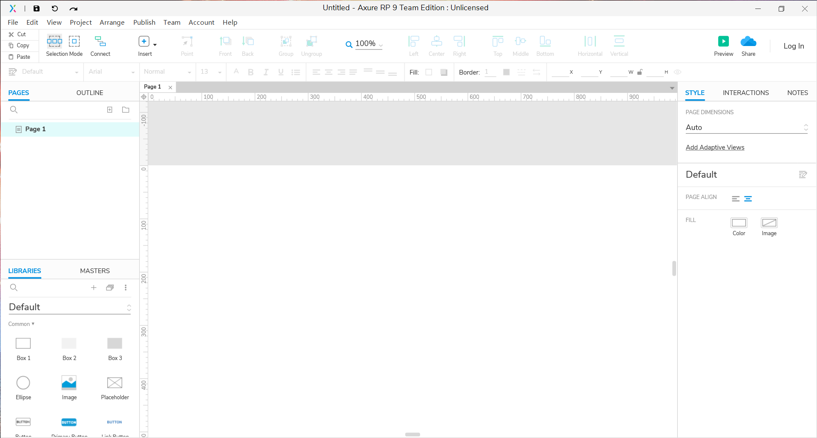
Task: Toggle the Selection Mode contained option
Action: 74,41
